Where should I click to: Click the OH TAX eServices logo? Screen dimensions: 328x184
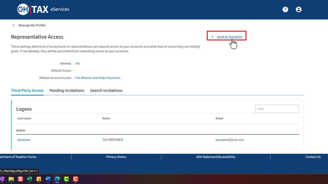point(43,10)
